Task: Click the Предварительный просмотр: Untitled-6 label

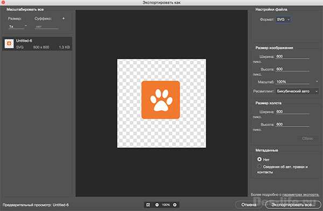Action: coord(36,205)
